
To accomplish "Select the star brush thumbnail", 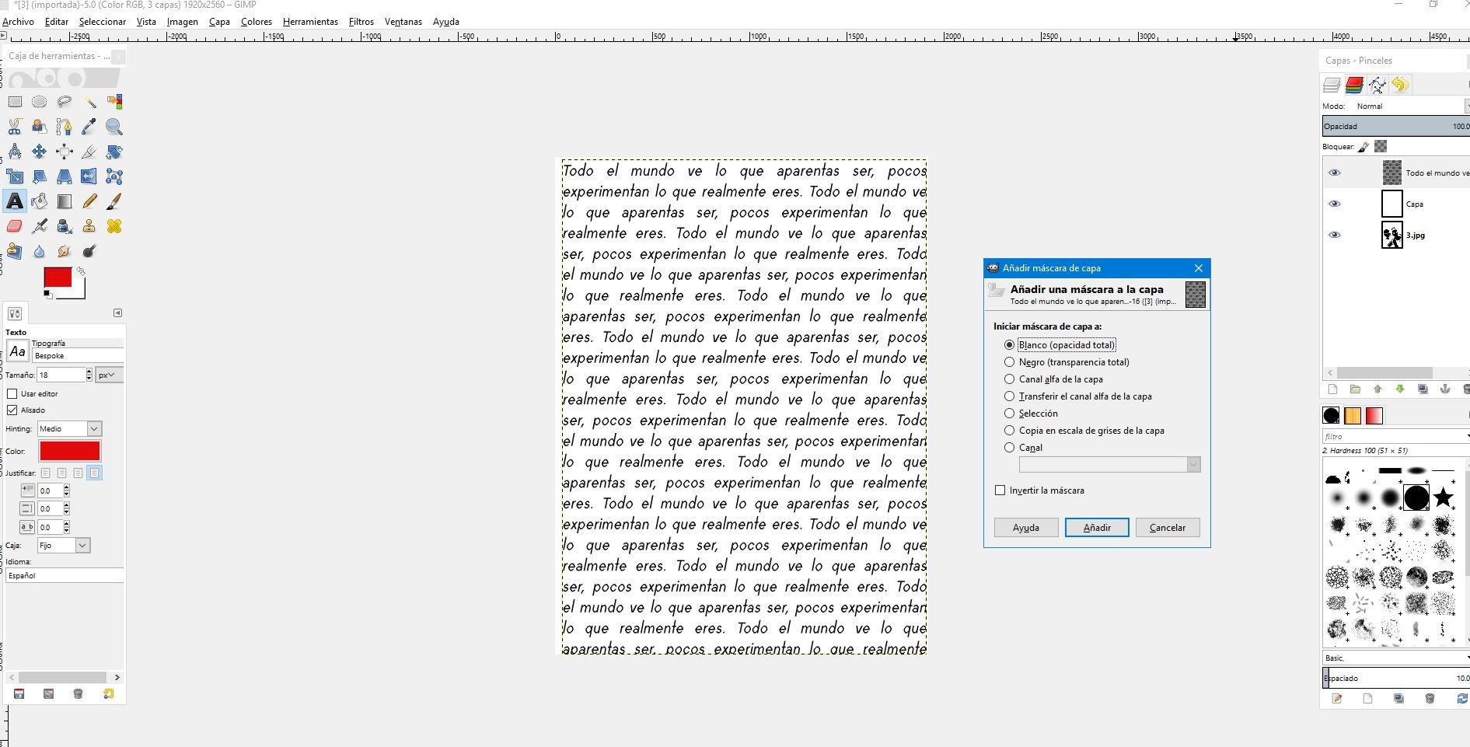I will click(x=1444, y=497).
